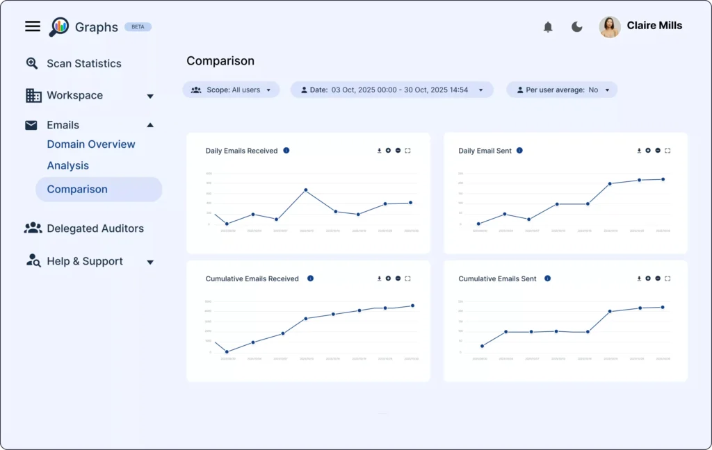This screenshot has width=712, height=450.
Task: Collapse the Emails section in the sidebar
Action: tap(150, 125)
